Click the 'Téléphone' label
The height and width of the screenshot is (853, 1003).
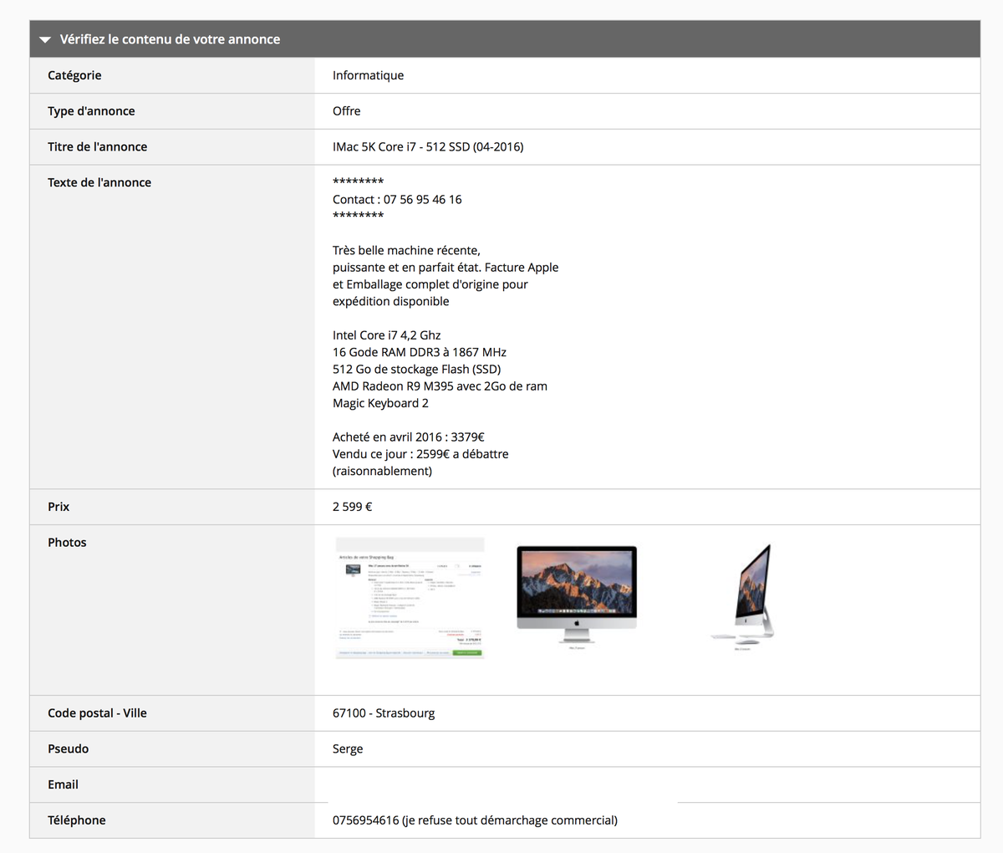point(77,820)
